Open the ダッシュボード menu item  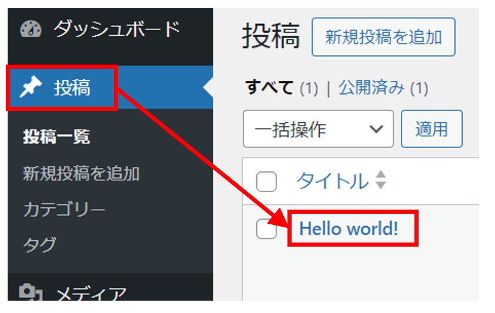116,29
